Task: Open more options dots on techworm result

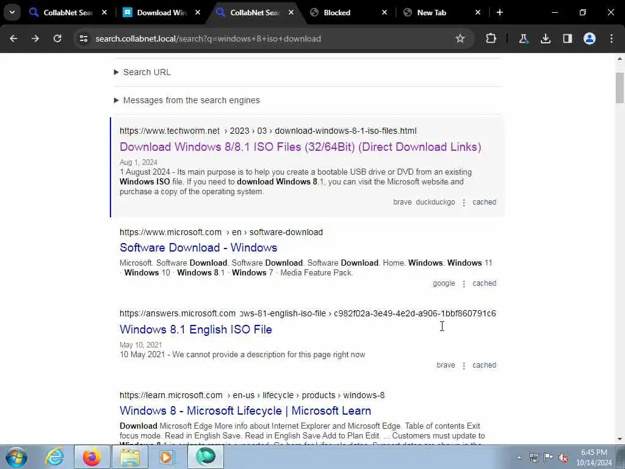Action: pos(464,203)
